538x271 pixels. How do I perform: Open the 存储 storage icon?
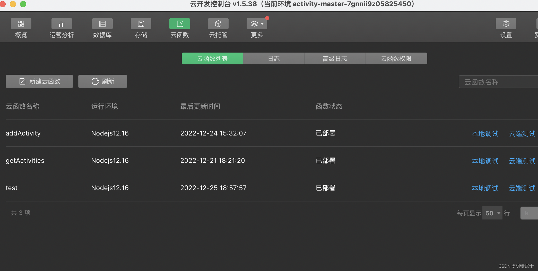tap(141, 24)
